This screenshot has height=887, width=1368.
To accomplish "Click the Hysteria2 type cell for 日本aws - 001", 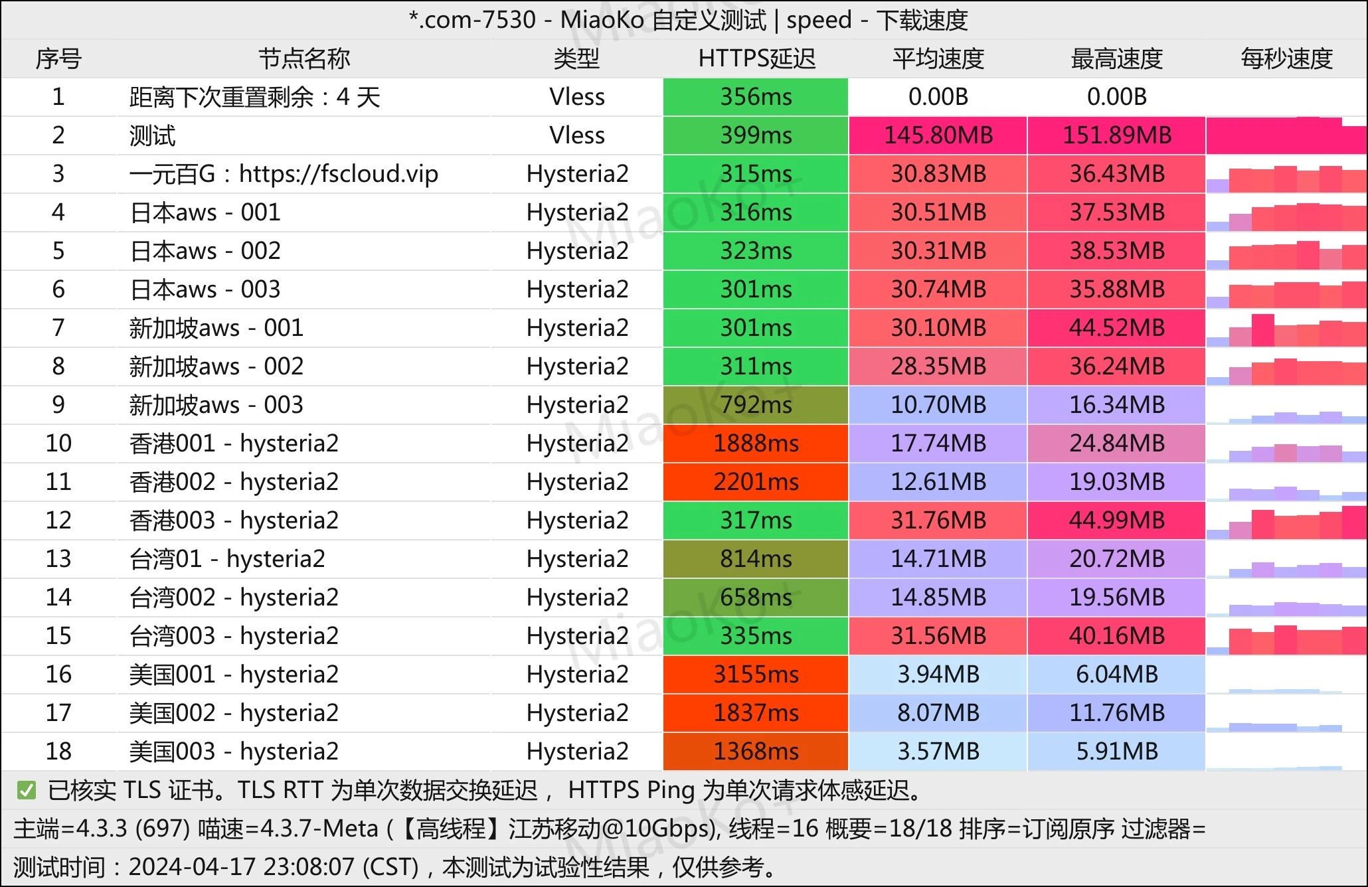I will pyautogui.click(x=576, y=212).
